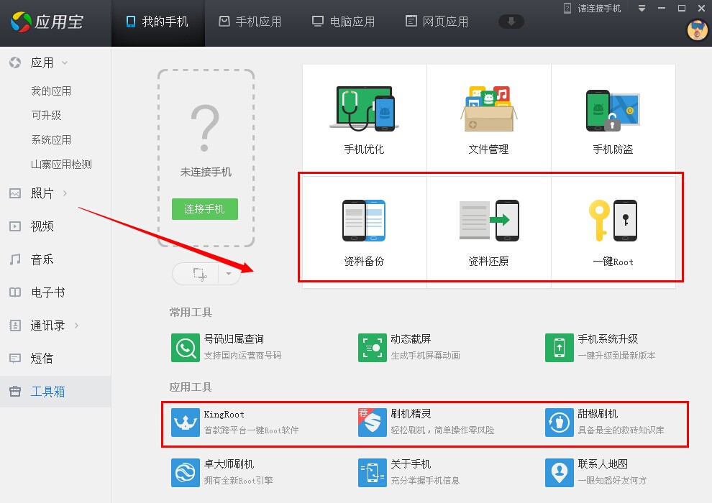This screenshot has height=503, width=712.
Task: Open 山寨应用检测 from the sidebar
Action: point(63,164)
